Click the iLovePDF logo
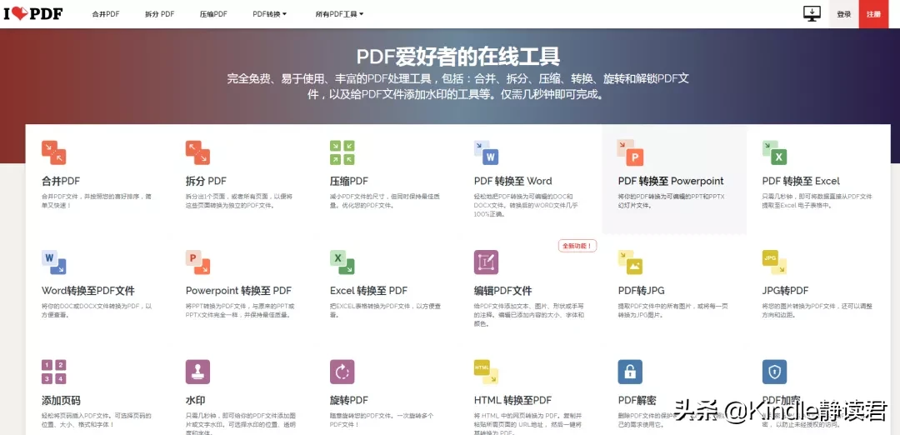Image resolution: width=900 pixels, height=435 pixels. pyautogui.click(x=33, y=13)
